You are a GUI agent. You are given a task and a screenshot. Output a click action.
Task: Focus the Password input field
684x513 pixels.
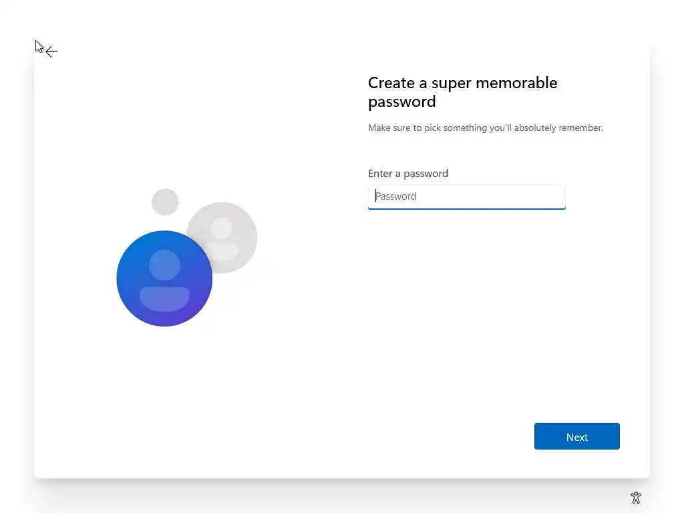(x=467, y=197)
